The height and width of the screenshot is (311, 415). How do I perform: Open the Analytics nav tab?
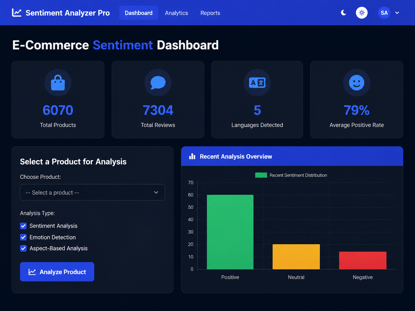click(176, 13)
